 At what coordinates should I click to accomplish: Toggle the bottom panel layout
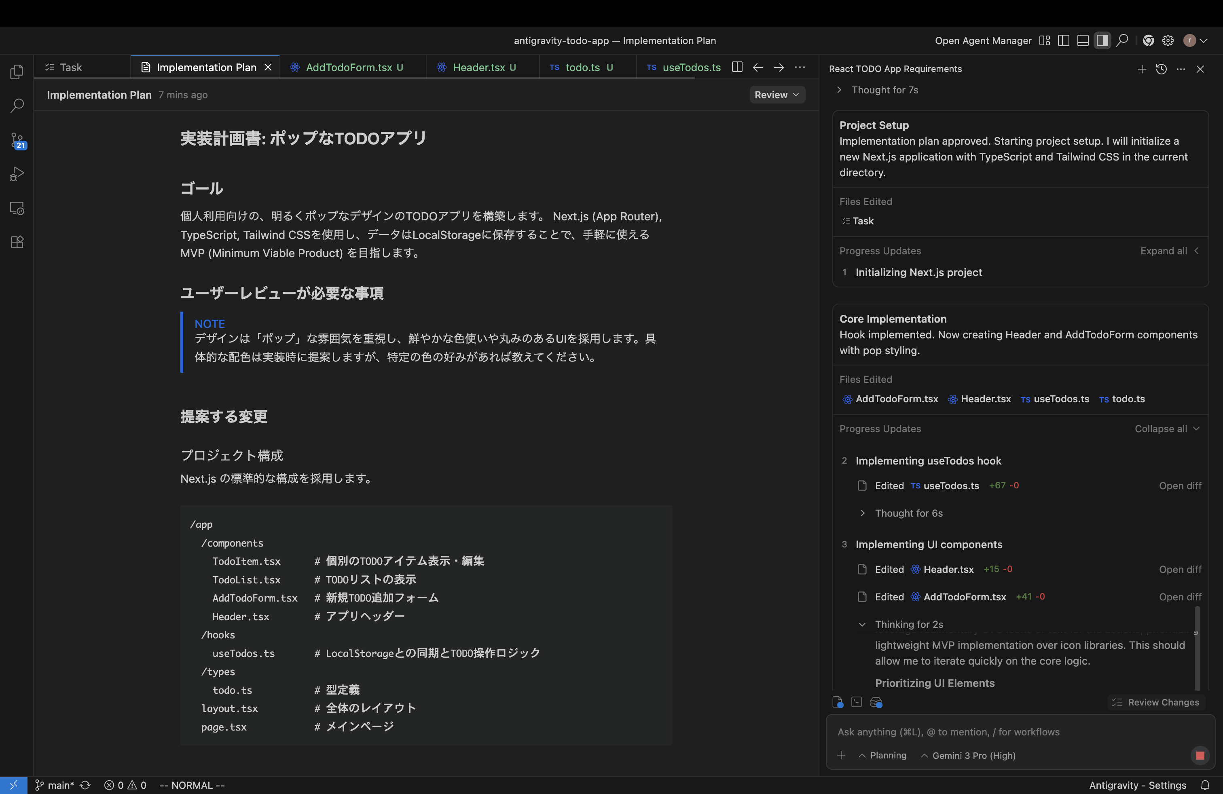(1083, 40)
